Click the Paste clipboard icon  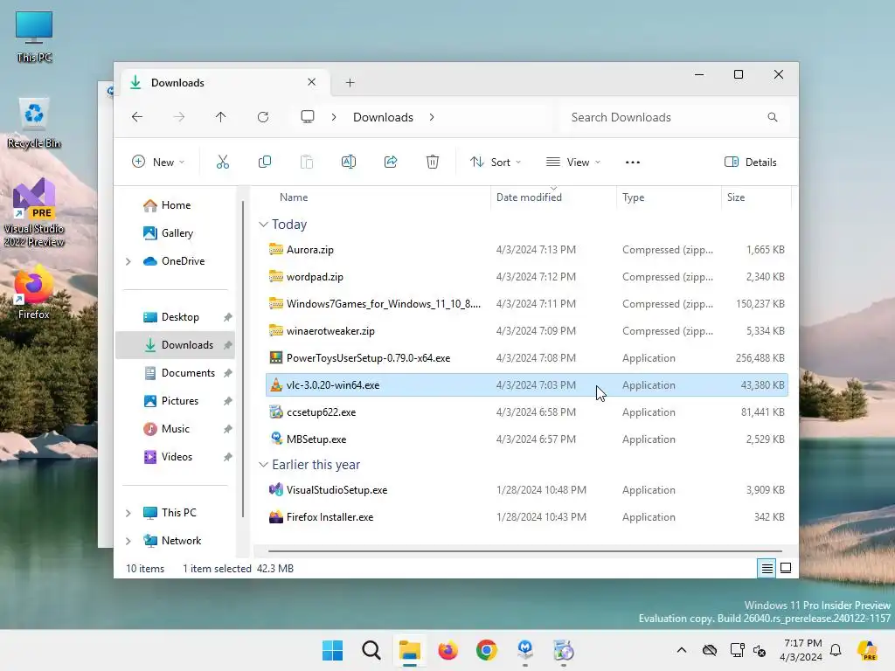coord(307,162)
